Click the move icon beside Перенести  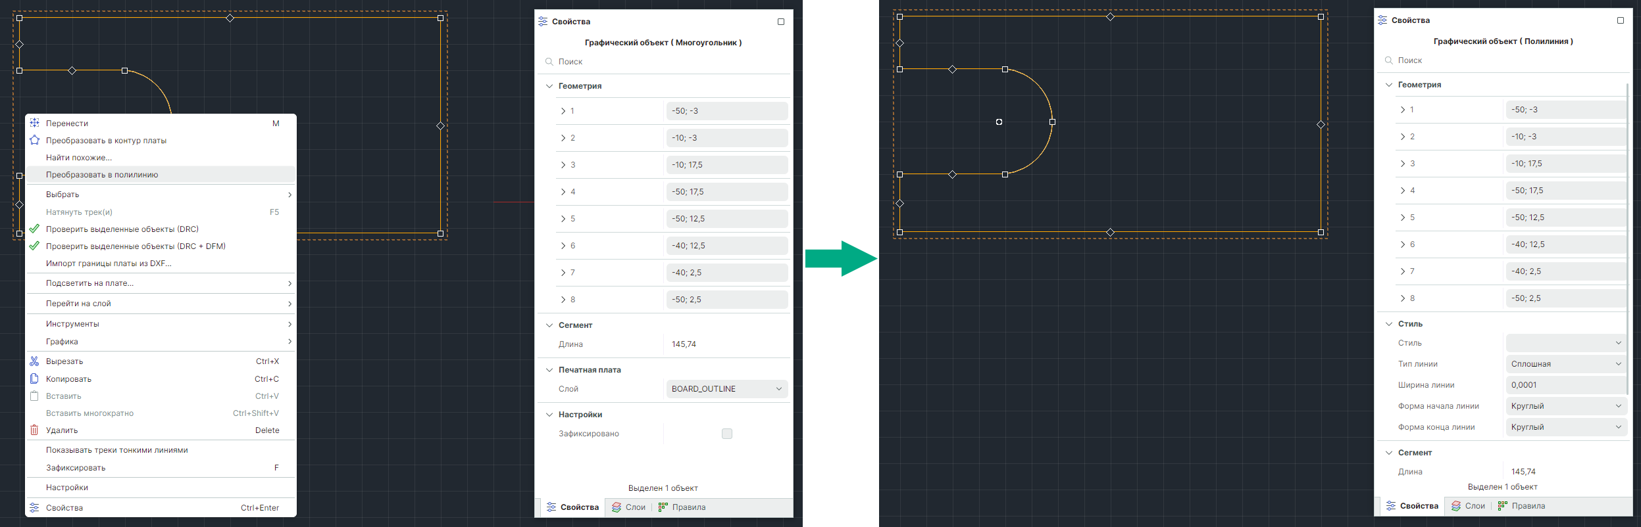[34, 123]
